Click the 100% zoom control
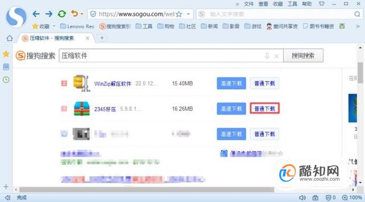Screen dimensions: 365x202 click(352, 198)
